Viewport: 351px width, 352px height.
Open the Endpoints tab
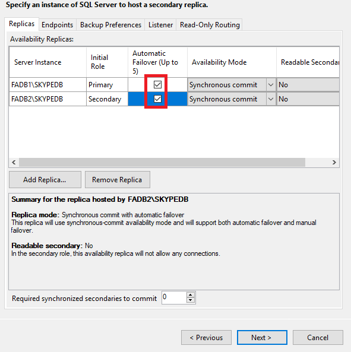(x=57, y=25)
